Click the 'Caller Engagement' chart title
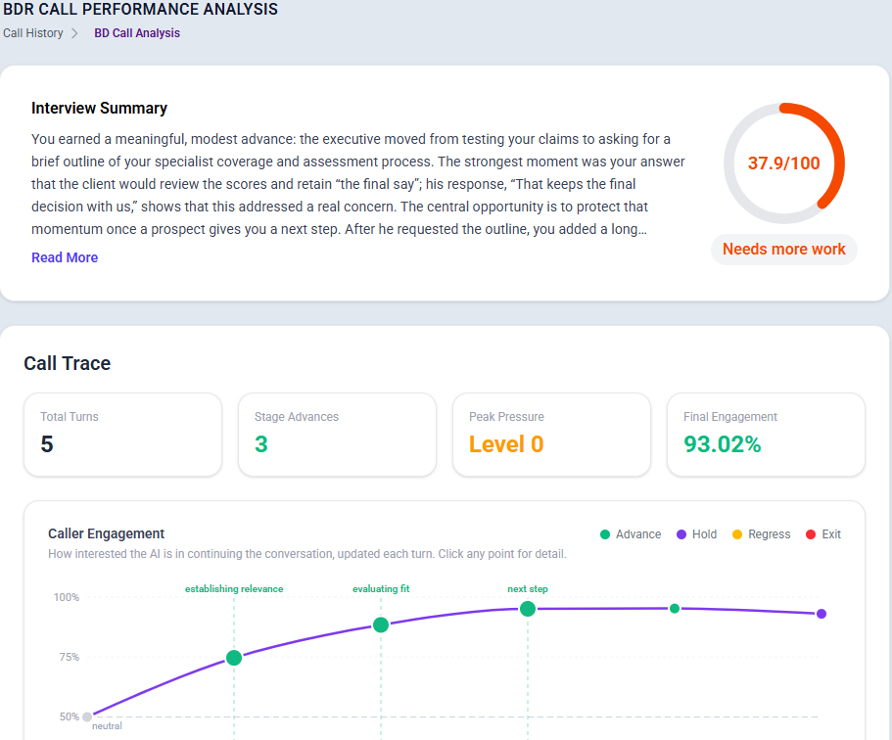892x740 pixels. pos(107,533)
